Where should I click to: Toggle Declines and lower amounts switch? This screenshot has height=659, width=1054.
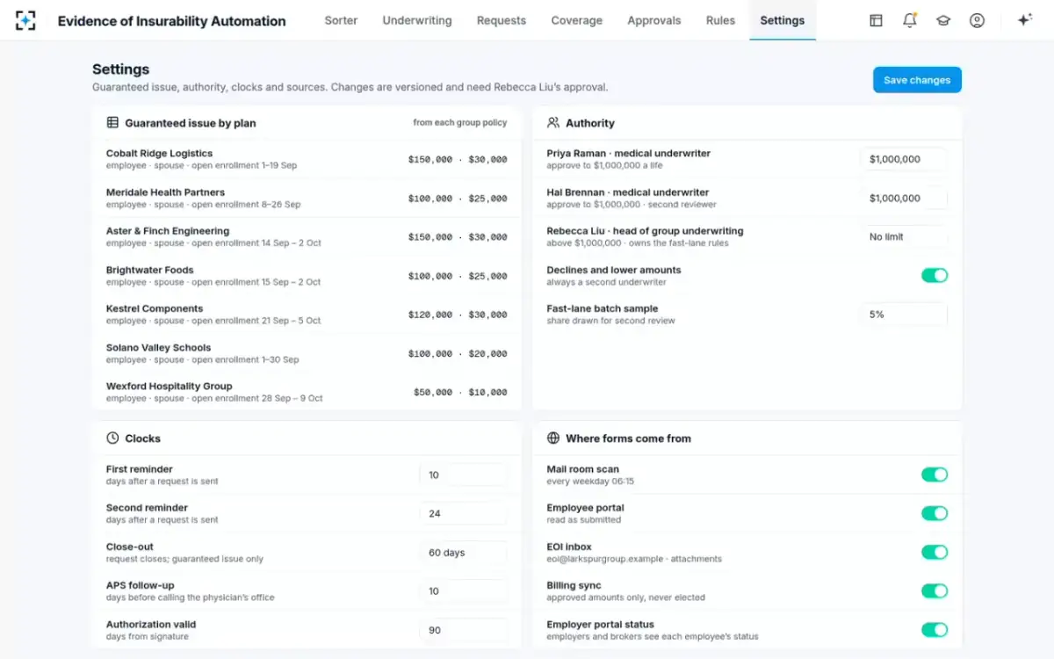pyautogui.click(x=935, y=275)
